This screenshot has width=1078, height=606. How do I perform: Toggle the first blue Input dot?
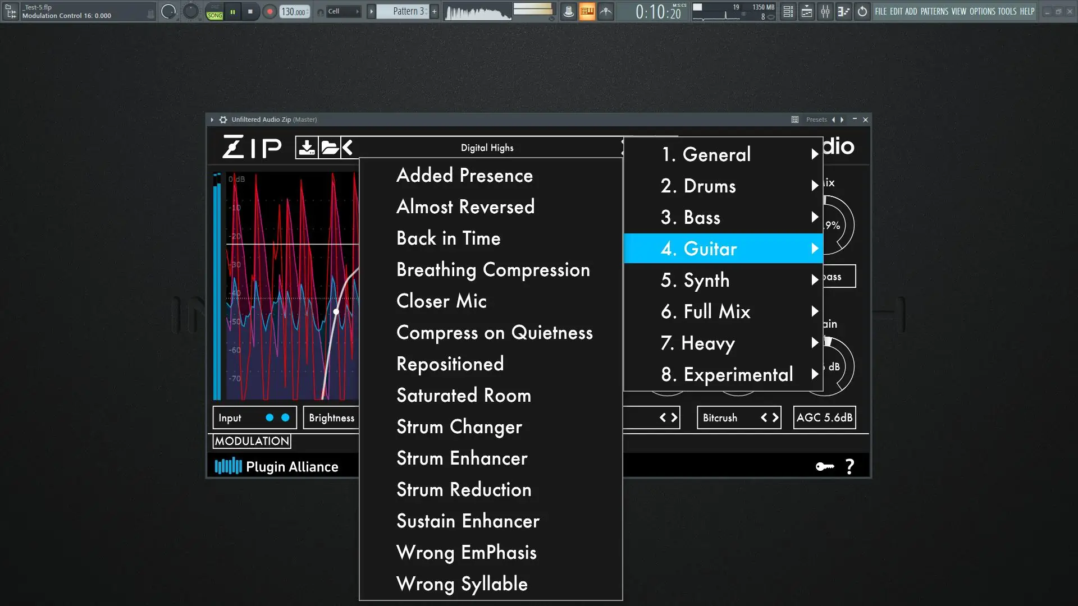click(x=269, y=417)
